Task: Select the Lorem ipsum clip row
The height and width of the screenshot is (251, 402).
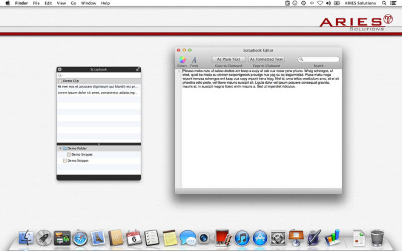Action: [99, 92]
